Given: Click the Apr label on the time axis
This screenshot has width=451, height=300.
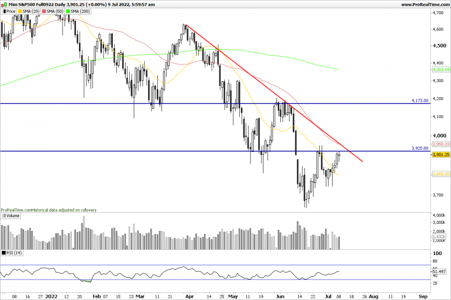Looking at the screenshot, I should 189,296.
